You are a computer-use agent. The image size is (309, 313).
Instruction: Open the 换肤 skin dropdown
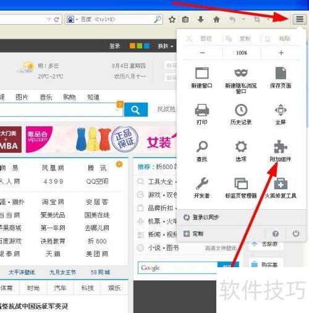[166, 46]
